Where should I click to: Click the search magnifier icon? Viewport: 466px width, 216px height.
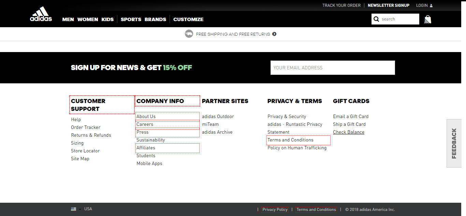click(376, 19)
